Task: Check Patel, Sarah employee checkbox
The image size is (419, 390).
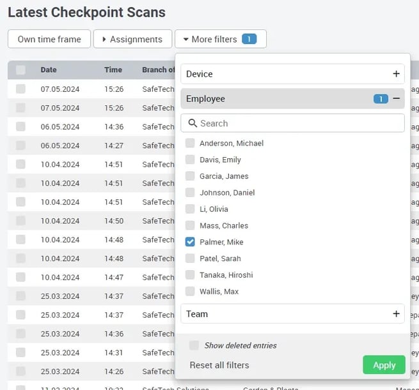Action: [x=190, y=259]
